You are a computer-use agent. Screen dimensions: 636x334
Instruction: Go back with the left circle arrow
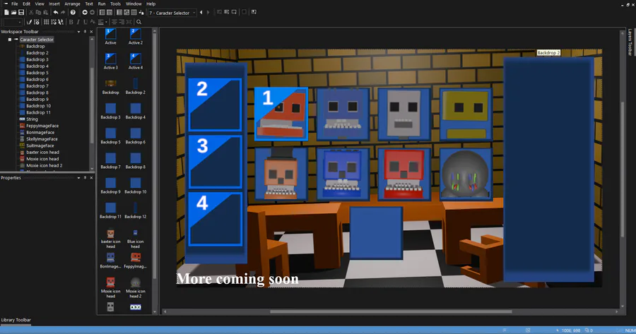click(85, 13)
